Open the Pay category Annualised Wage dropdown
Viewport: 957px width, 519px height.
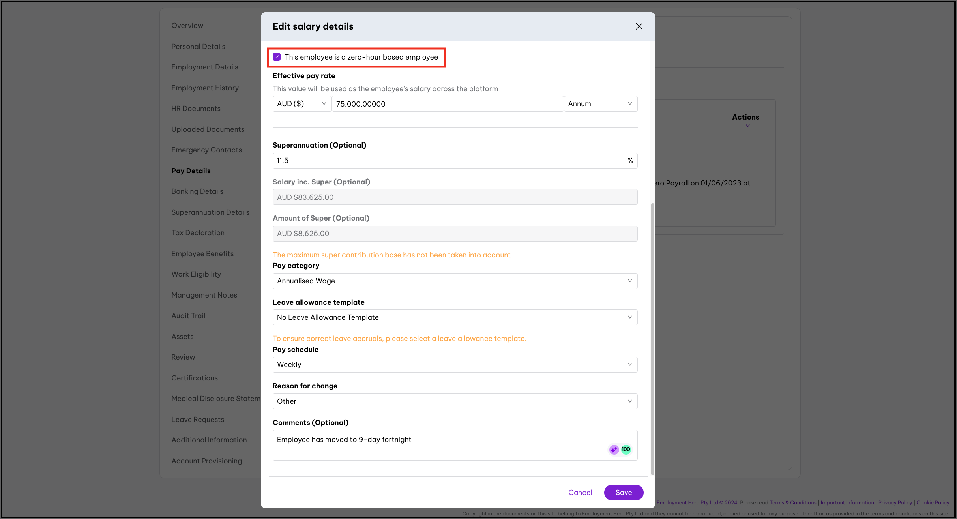pyautogui.click(x=455, y=281)
